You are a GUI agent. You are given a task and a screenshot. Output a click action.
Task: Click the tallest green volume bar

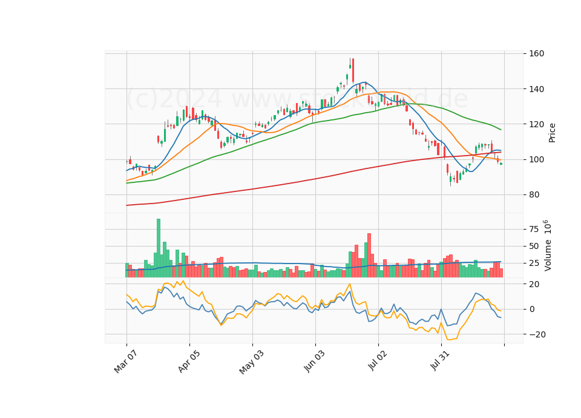[159, 248]
